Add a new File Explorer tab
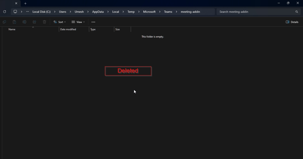The image size is (303, 159). (x=25, y=3)
